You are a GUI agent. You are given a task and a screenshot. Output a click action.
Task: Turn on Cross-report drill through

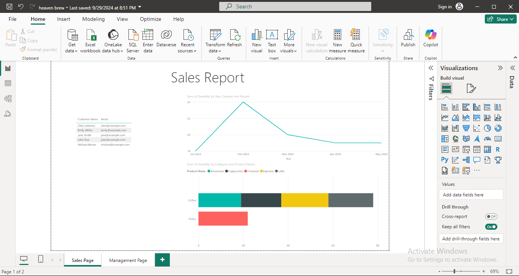(x=491, y=216)
